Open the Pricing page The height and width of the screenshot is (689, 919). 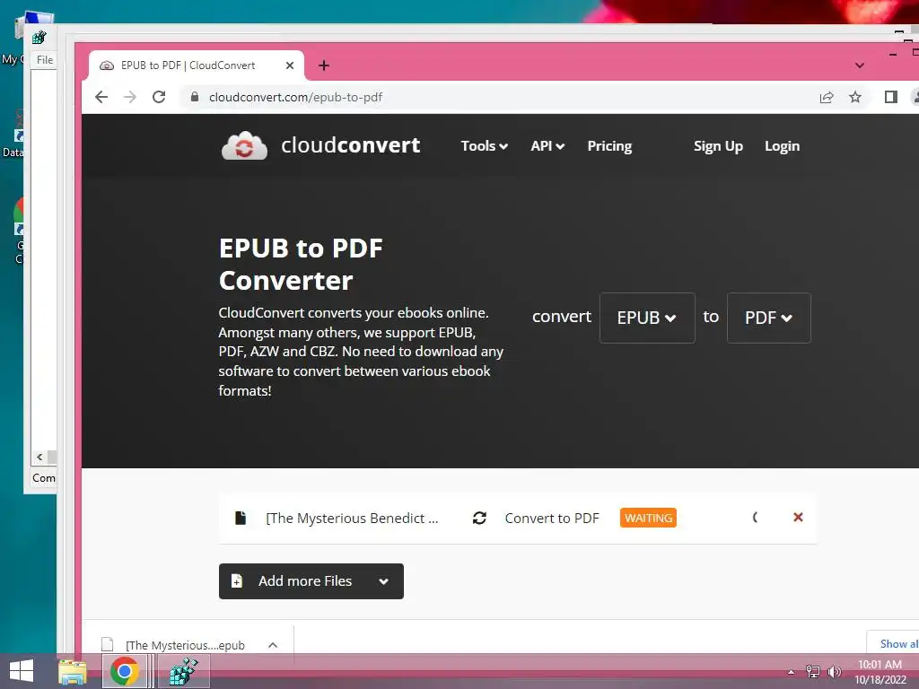609,146
